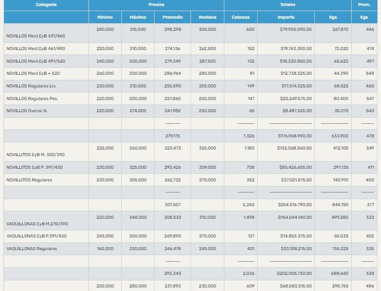Select the NOVILLITOS Regulares category cell
This screenshot has height=291, width=381.
tap(29, 180)
